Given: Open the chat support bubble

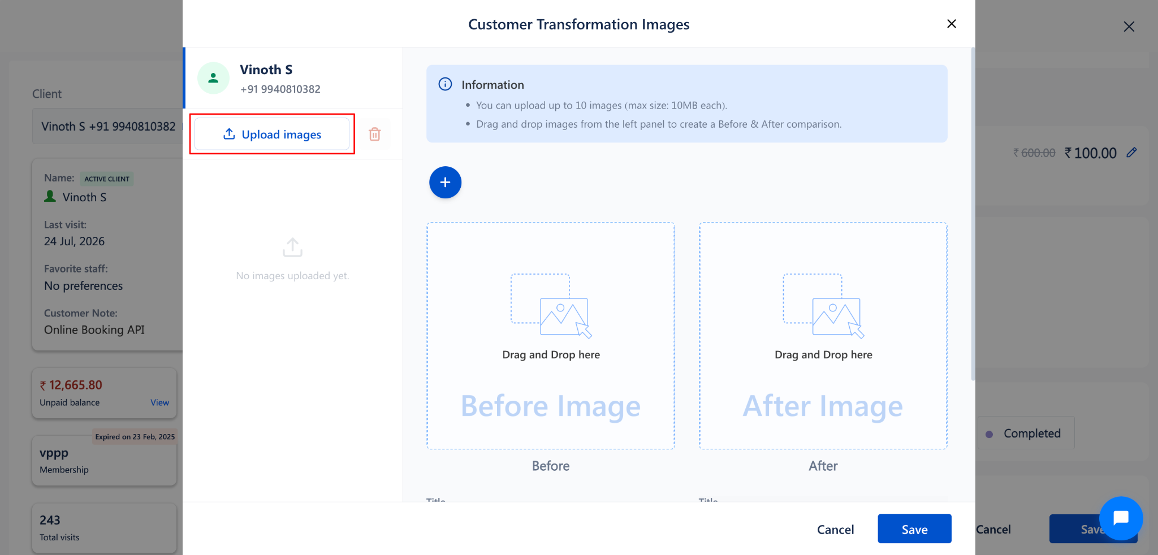Looking at the screenshot, I should coord(1121,518).
